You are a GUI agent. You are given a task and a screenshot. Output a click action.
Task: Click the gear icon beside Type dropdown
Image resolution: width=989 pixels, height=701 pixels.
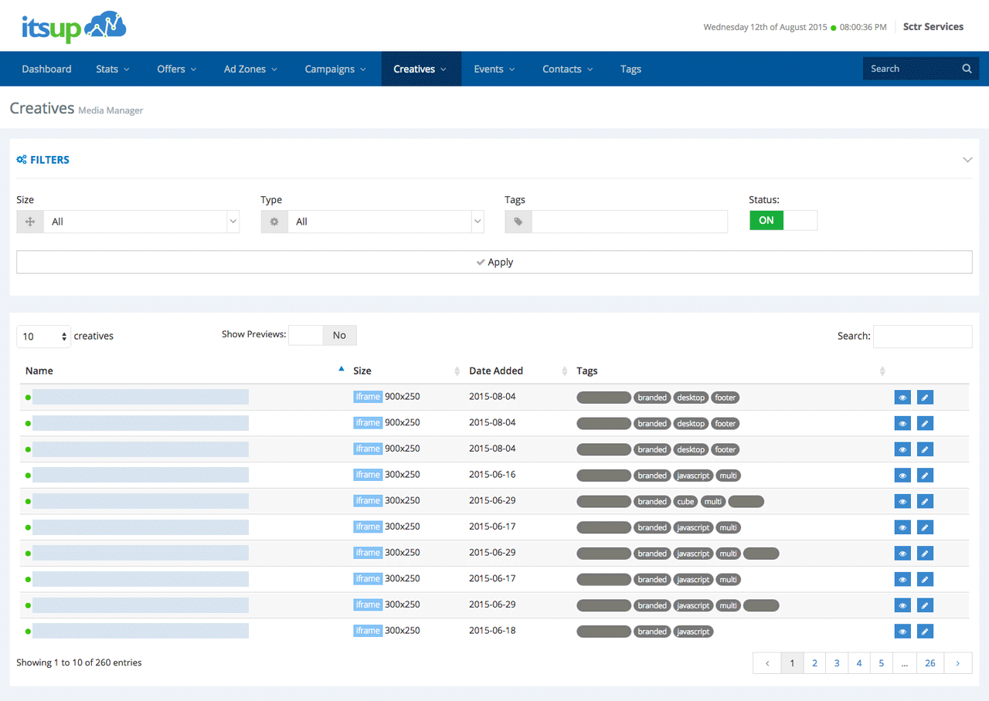coord(274,222)
